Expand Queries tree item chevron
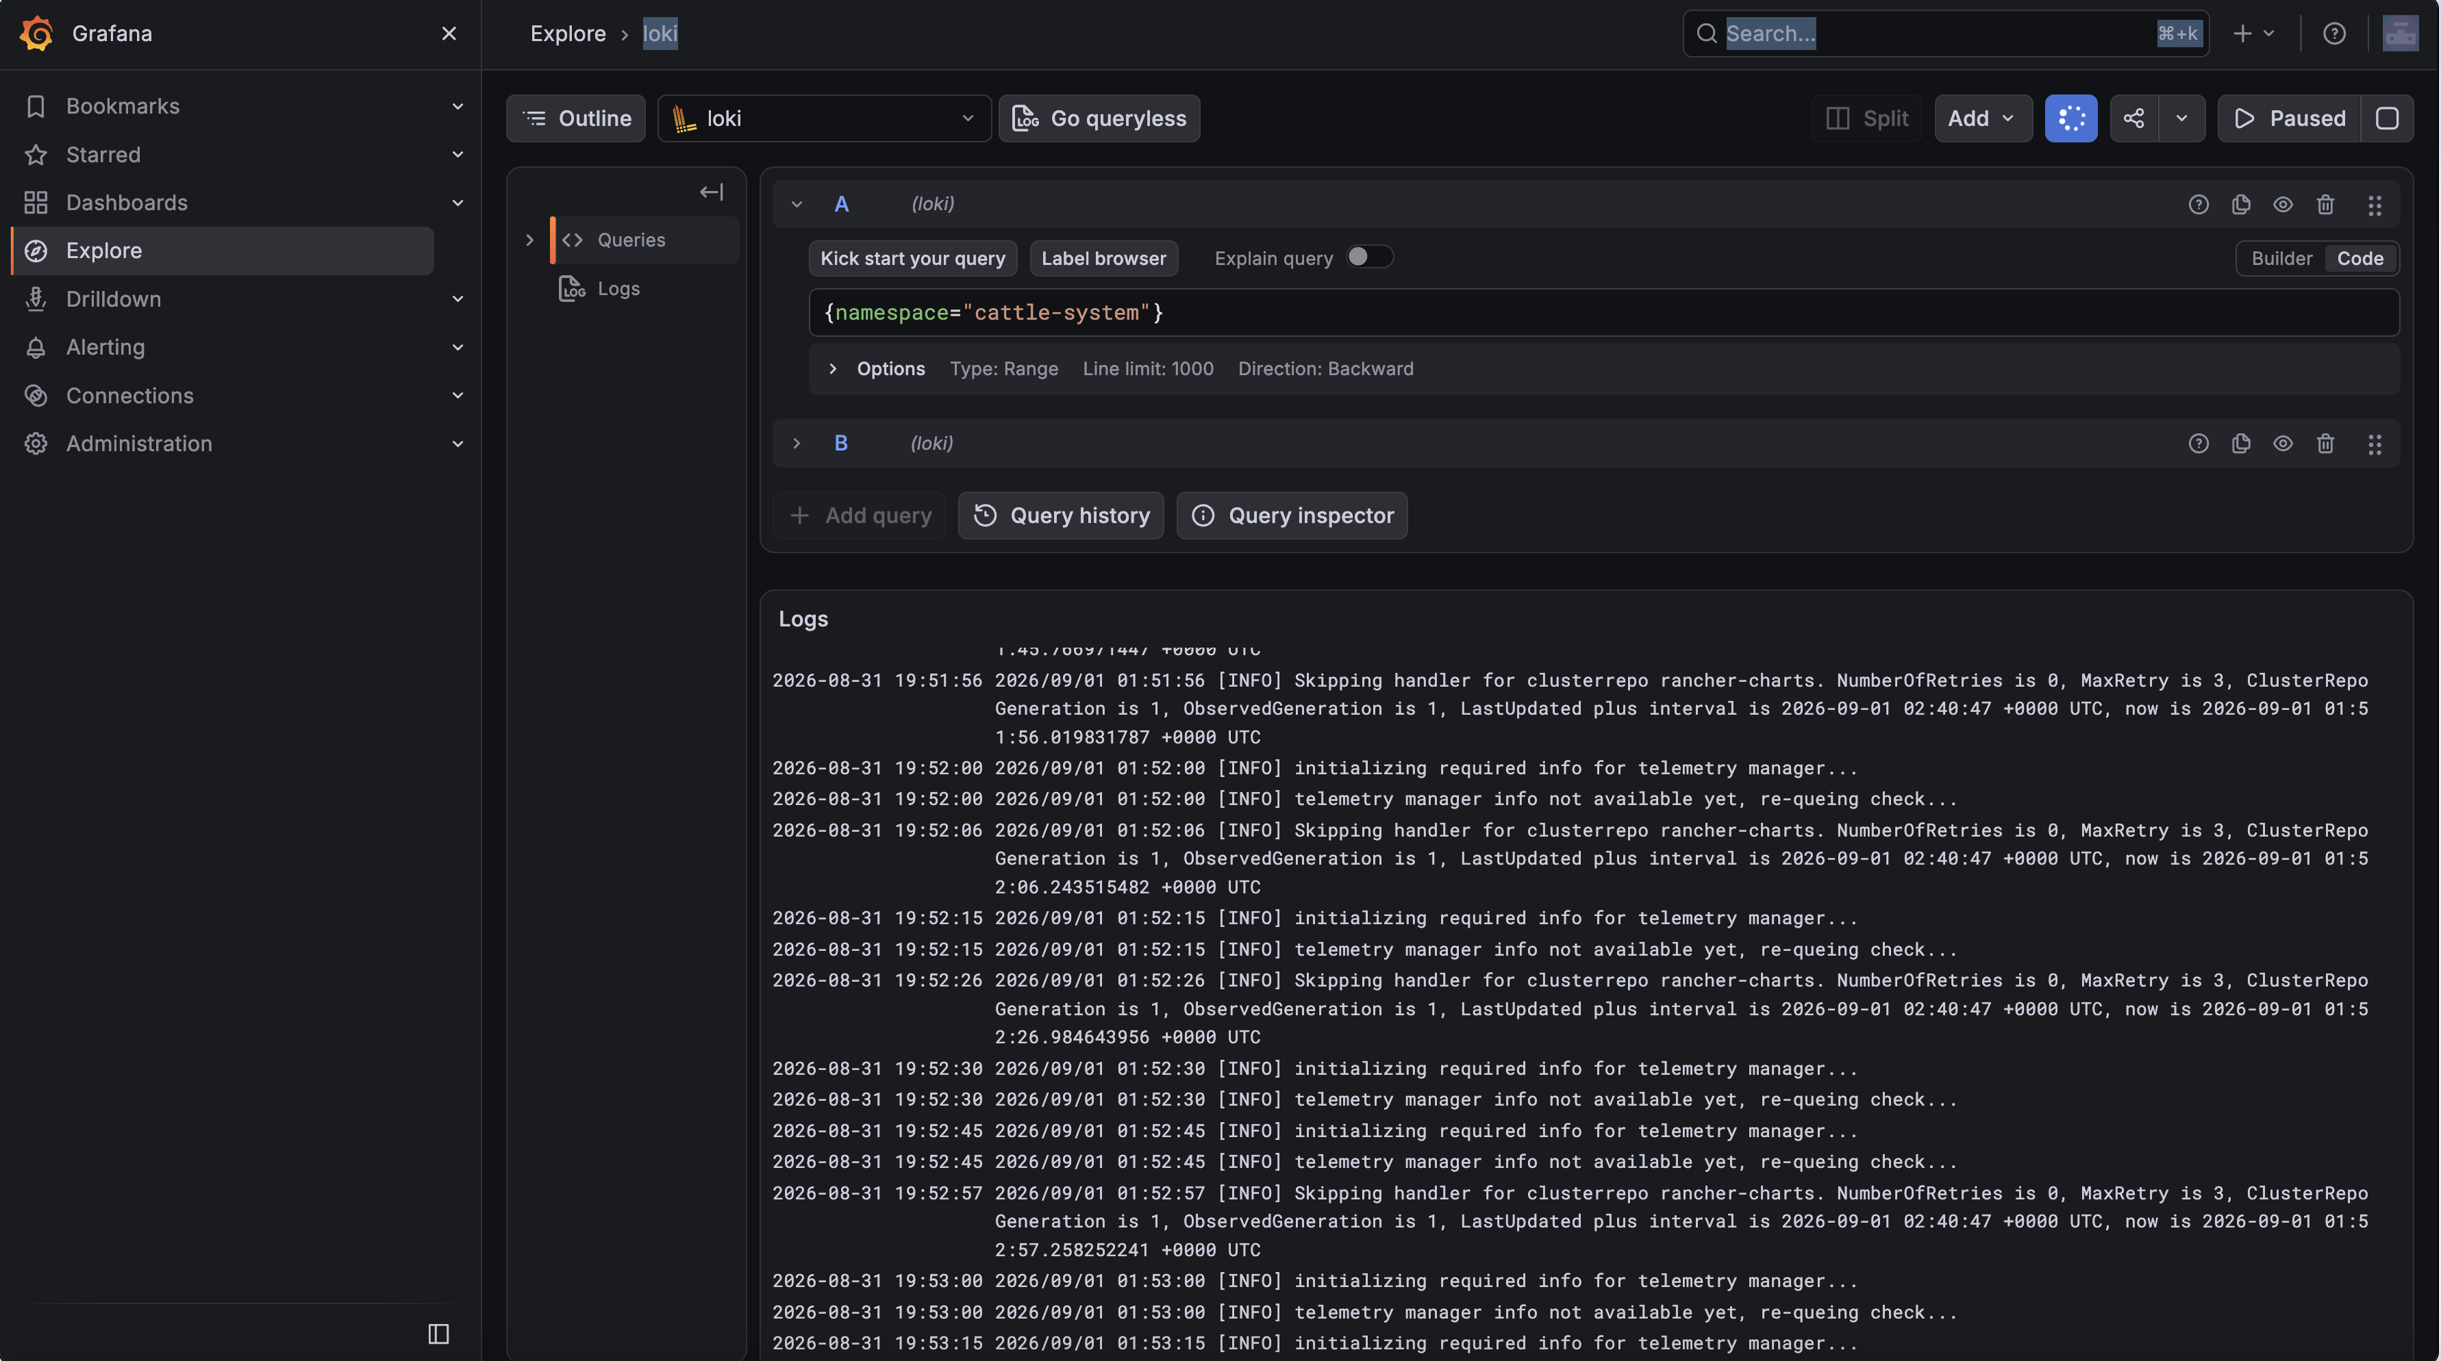The image size is (2441, 1361). click(x=529, y=240)
